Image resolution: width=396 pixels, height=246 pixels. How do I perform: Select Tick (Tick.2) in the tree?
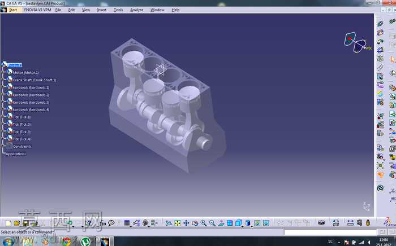pyautogui.click(x=21, y=124)
